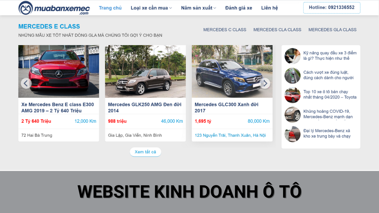Expand the Năm sản xuất dropdown

[198, 8]
